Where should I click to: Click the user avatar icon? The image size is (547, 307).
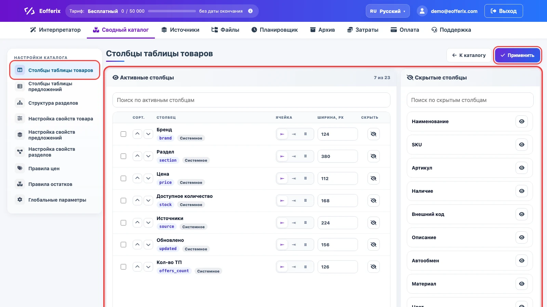coord(422,11)
